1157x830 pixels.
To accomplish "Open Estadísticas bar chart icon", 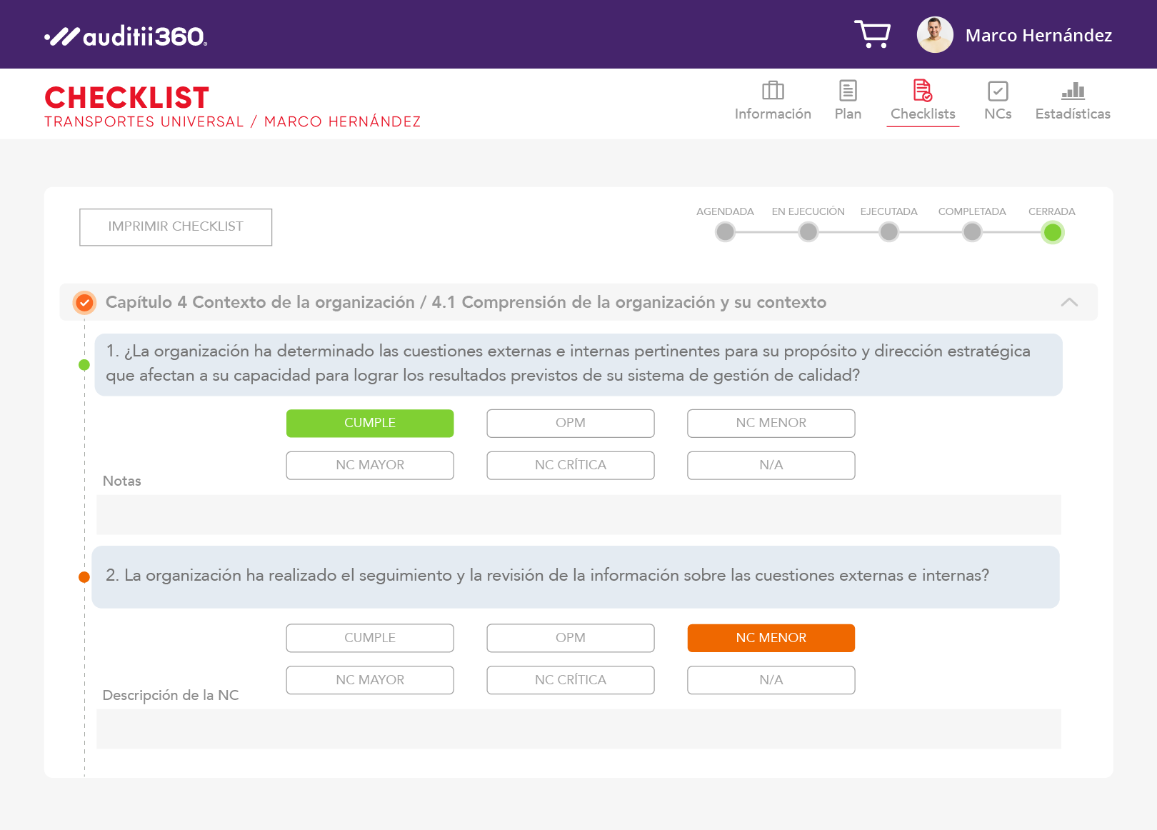I will coord(1073,91).
